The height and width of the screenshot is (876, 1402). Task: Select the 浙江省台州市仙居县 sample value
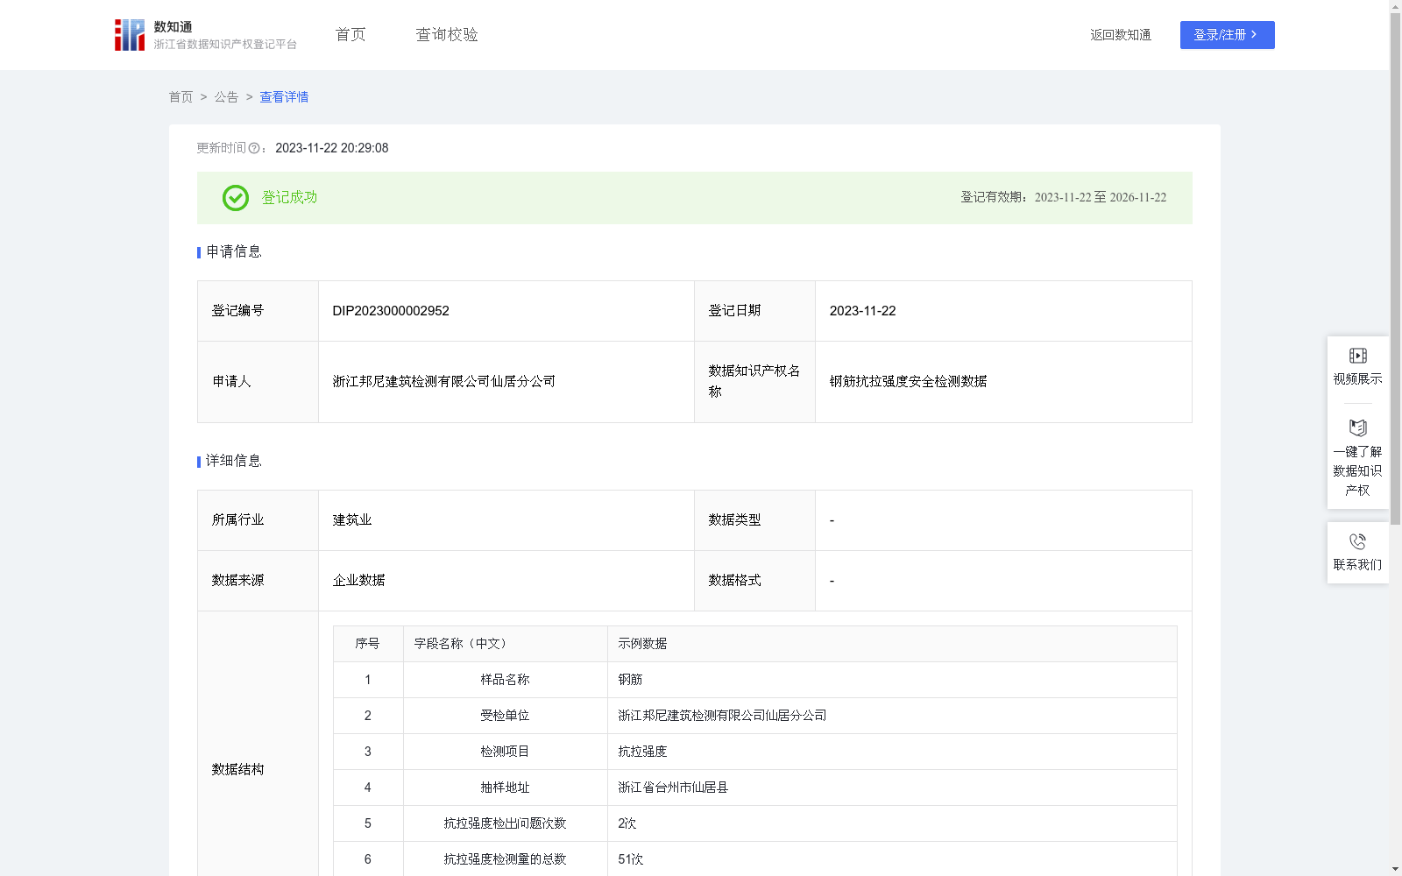tap(673, 788)
